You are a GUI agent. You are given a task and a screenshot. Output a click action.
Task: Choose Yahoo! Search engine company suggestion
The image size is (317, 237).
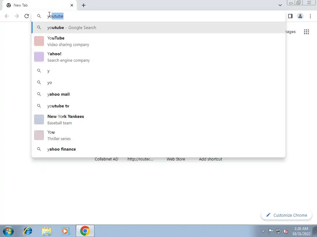click(x=158, y=57)
